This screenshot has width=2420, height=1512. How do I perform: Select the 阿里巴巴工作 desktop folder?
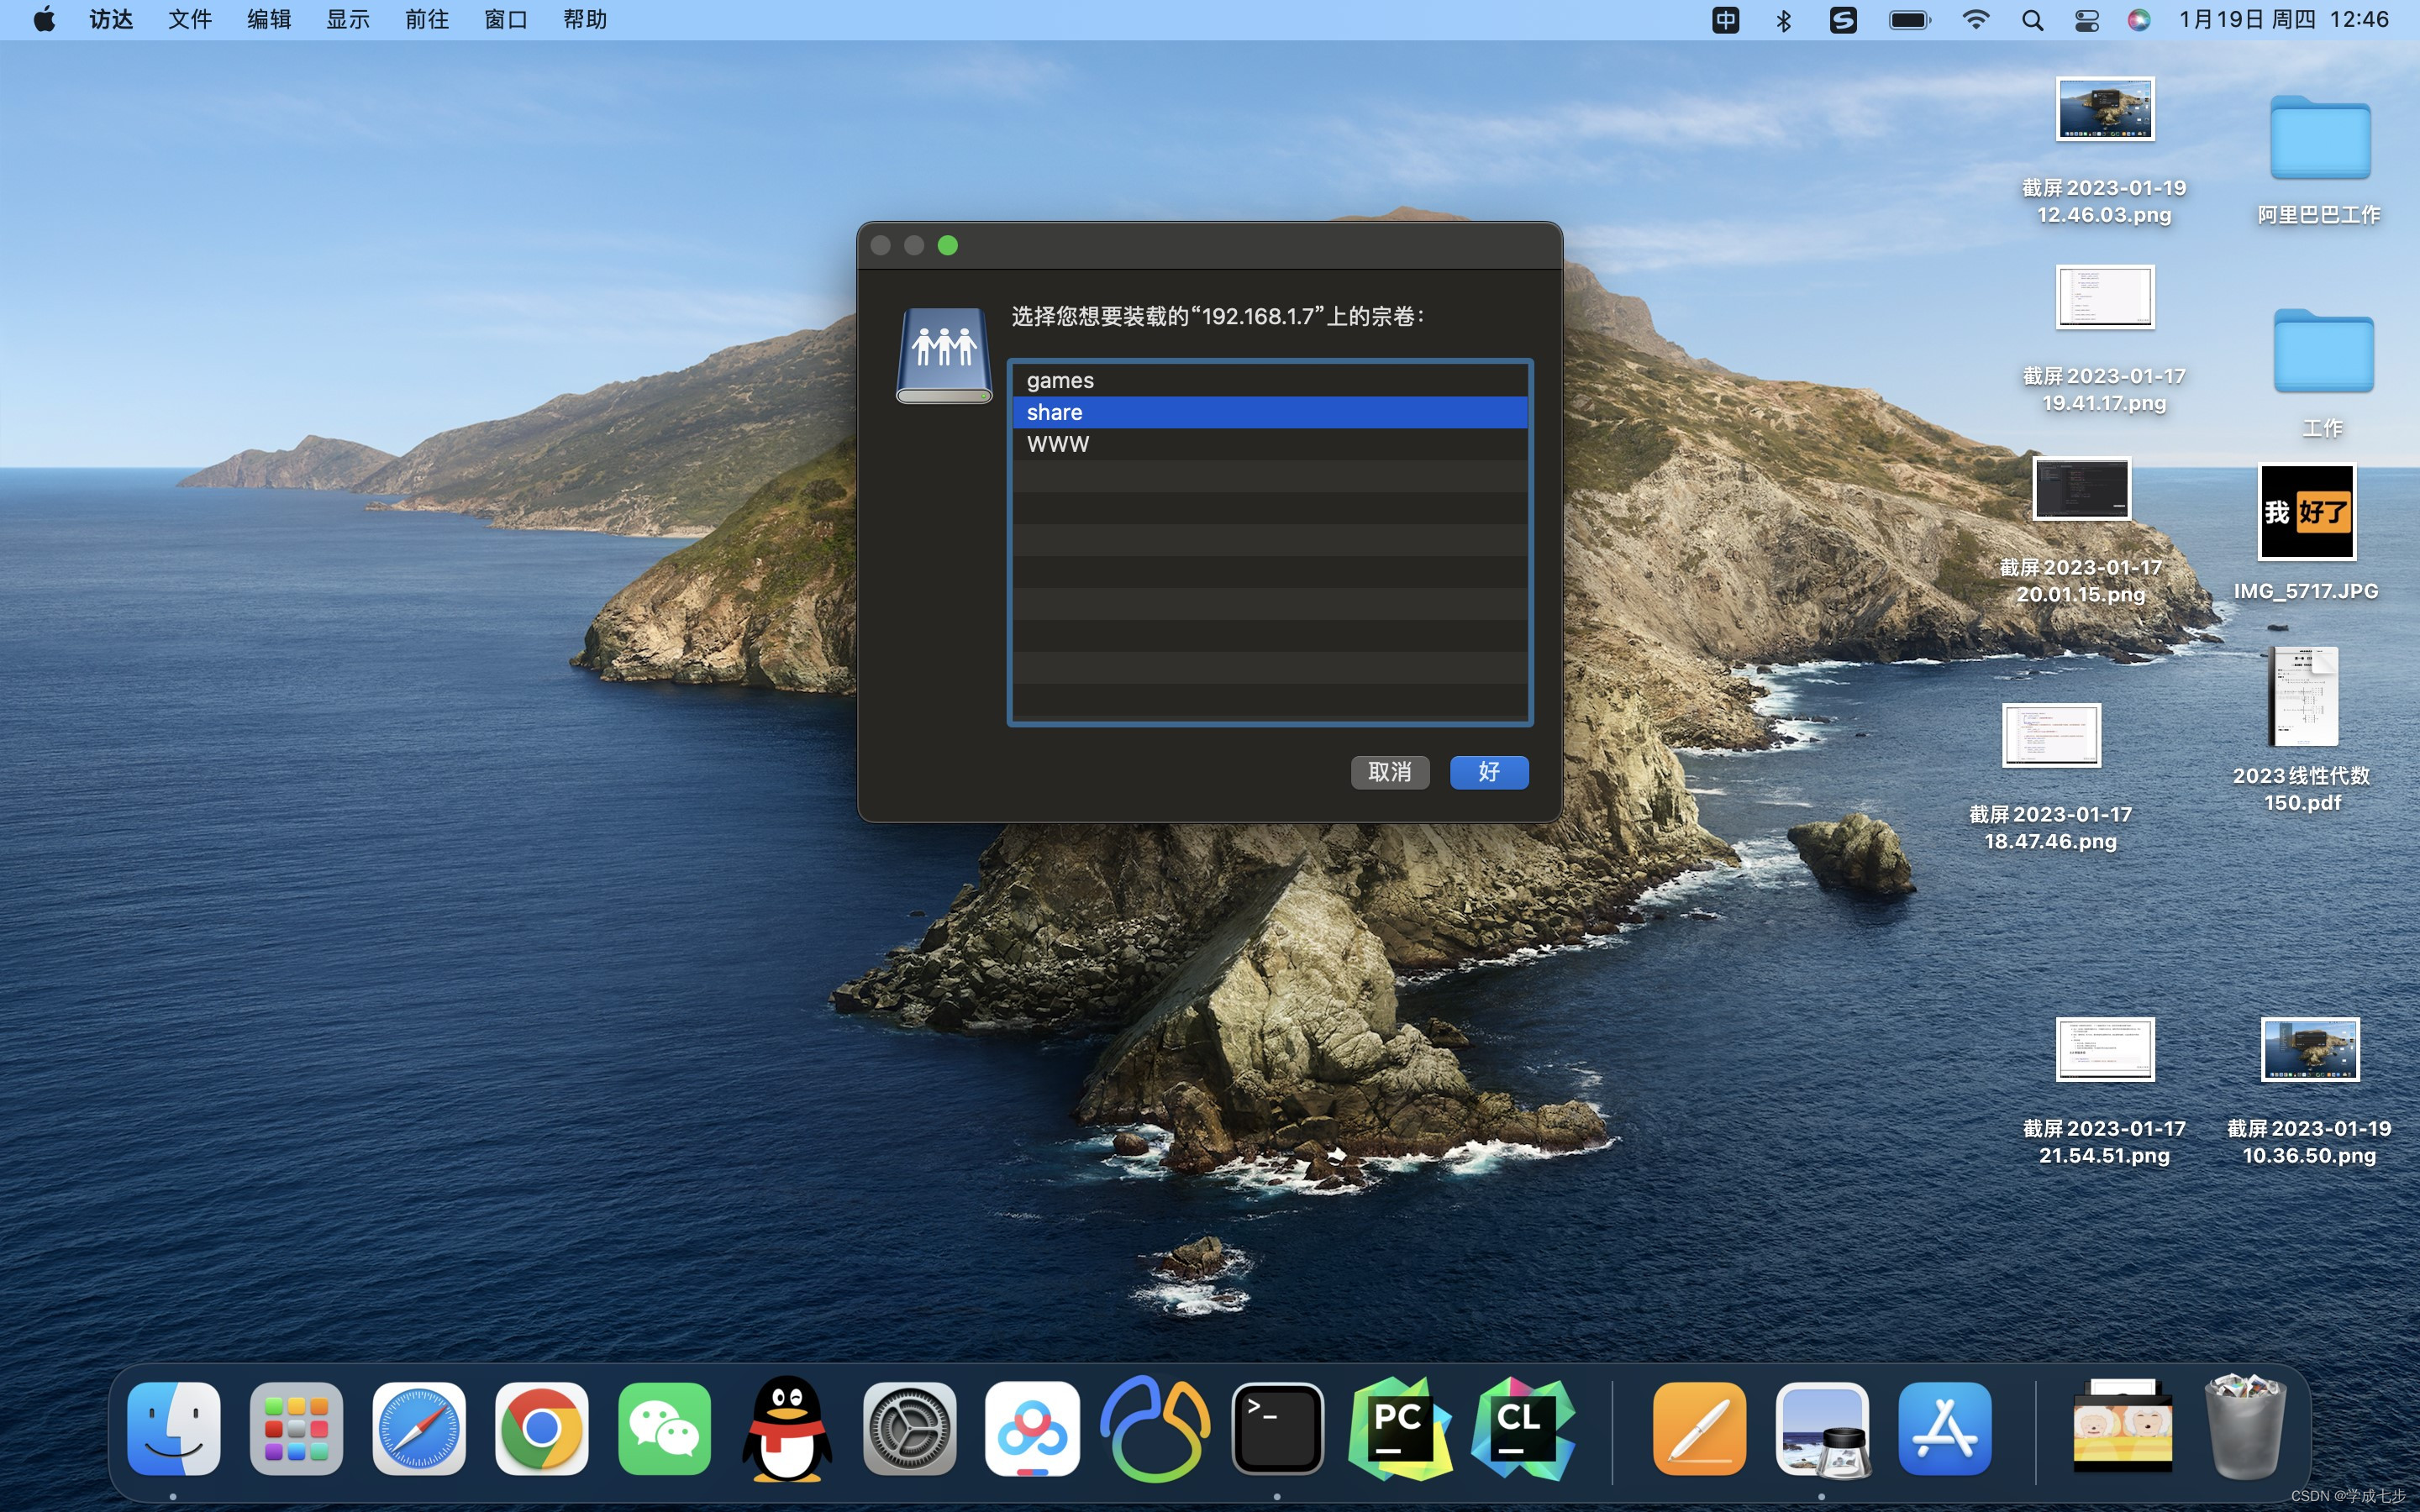(x=2319, y=139)
